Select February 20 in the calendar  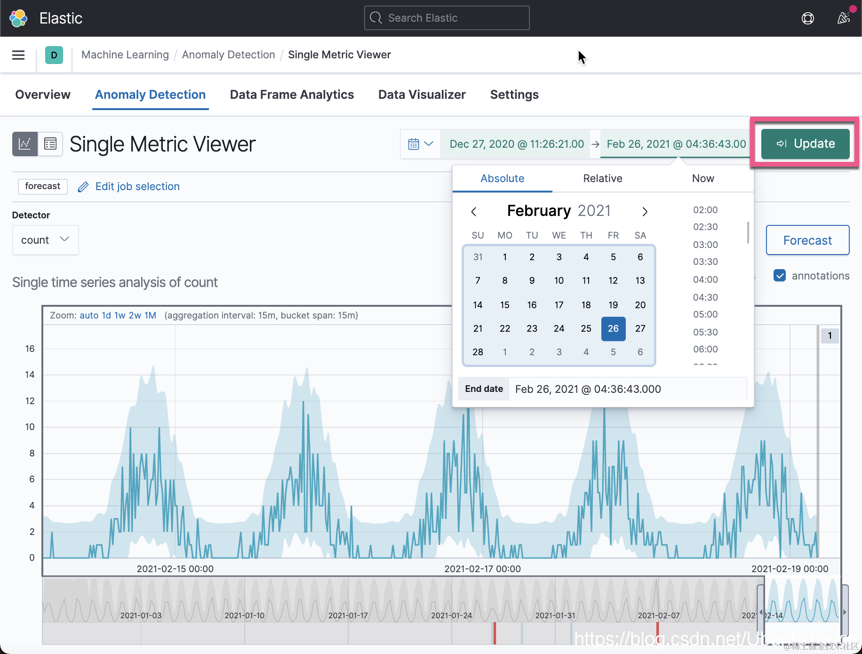[640, 305]
